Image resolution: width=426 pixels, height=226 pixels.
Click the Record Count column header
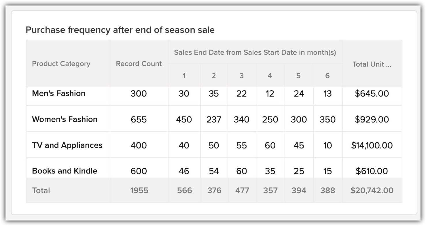coord(139,64)
